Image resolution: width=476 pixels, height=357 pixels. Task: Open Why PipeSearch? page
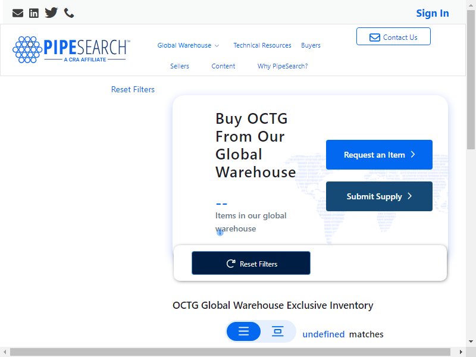pyautogui.click(x=283, y=66)
